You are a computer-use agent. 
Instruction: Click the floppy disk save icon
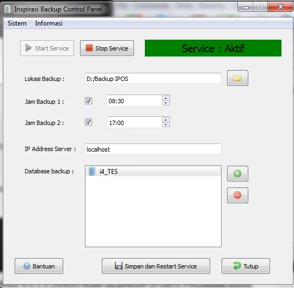click(119, 266)
